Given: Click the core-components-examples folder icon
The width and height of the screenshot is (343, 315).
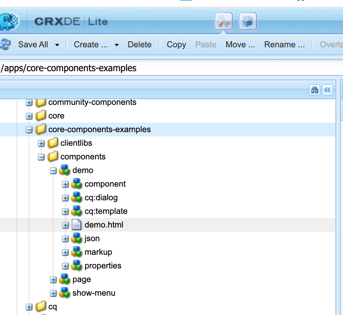Looking at the screenshot, I should [x=41, y=129].
